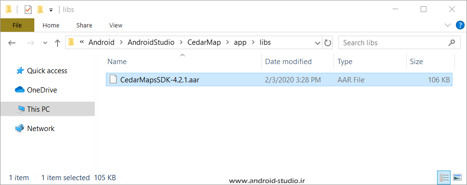Refresh the libs folder view

click(328, 43)
